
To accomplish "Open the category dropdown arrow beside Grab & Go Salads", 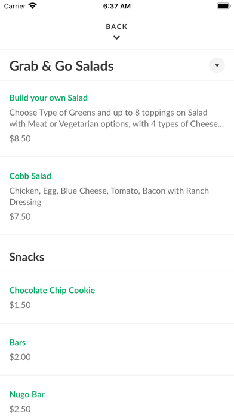I will coord(217,65).
